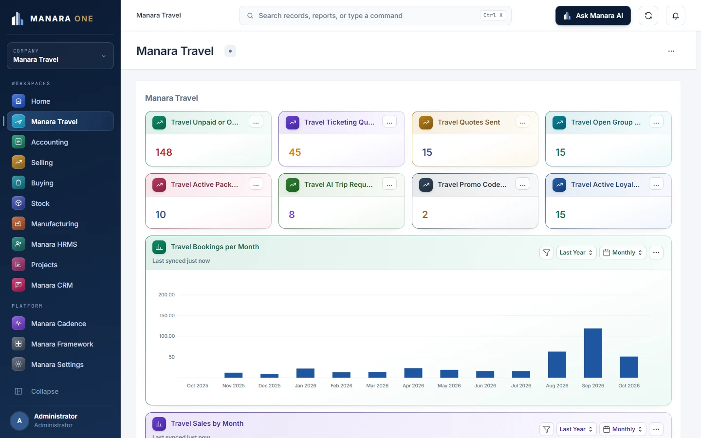Open Monthly dropdown on Travel Bookings chart
The width and height of the screenshot is (701, 438).
pos(623,253)
